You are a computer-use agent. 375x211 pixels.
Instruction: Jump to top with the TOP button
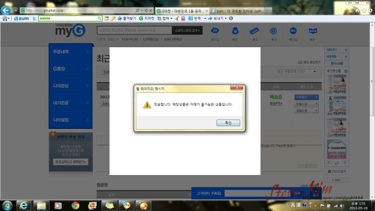336,180
